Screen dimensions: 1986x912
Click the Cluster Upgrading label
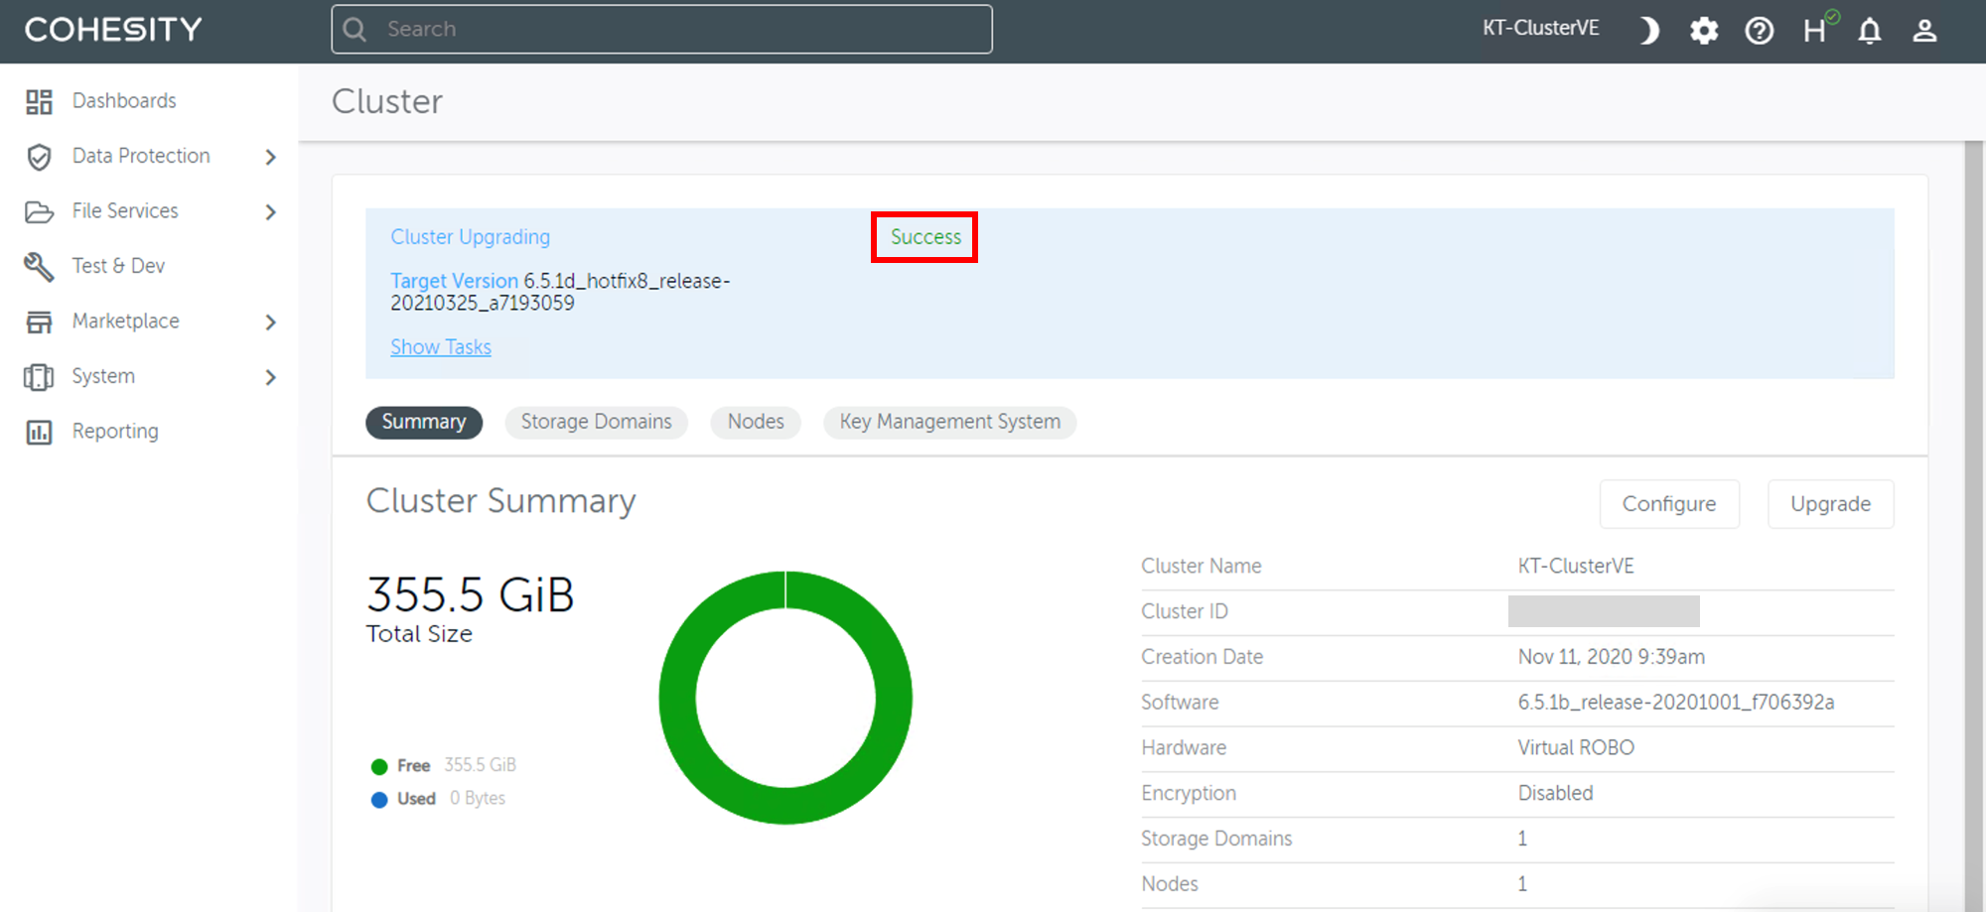(x=471, y=237)
